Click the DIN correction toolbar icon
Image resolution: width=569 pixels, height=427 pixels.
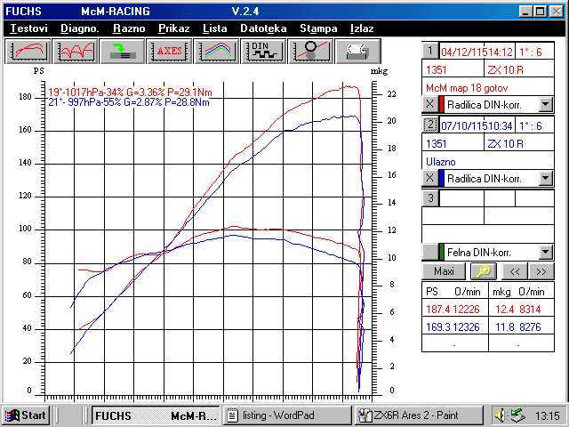[x=262, y=51]
